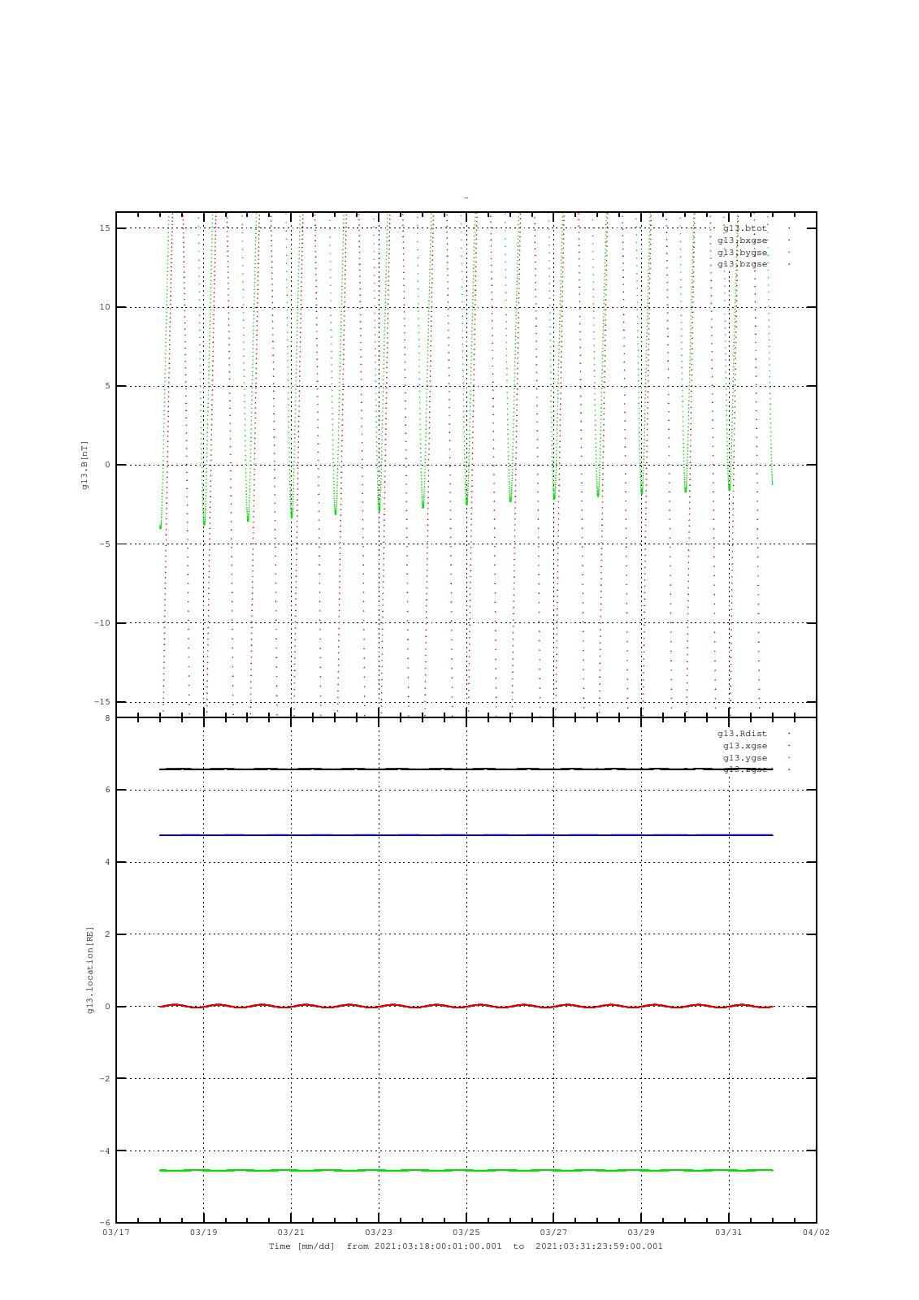Click the g13.ygse legend entry
This screenshot has width=919, height=1300.
745,758
